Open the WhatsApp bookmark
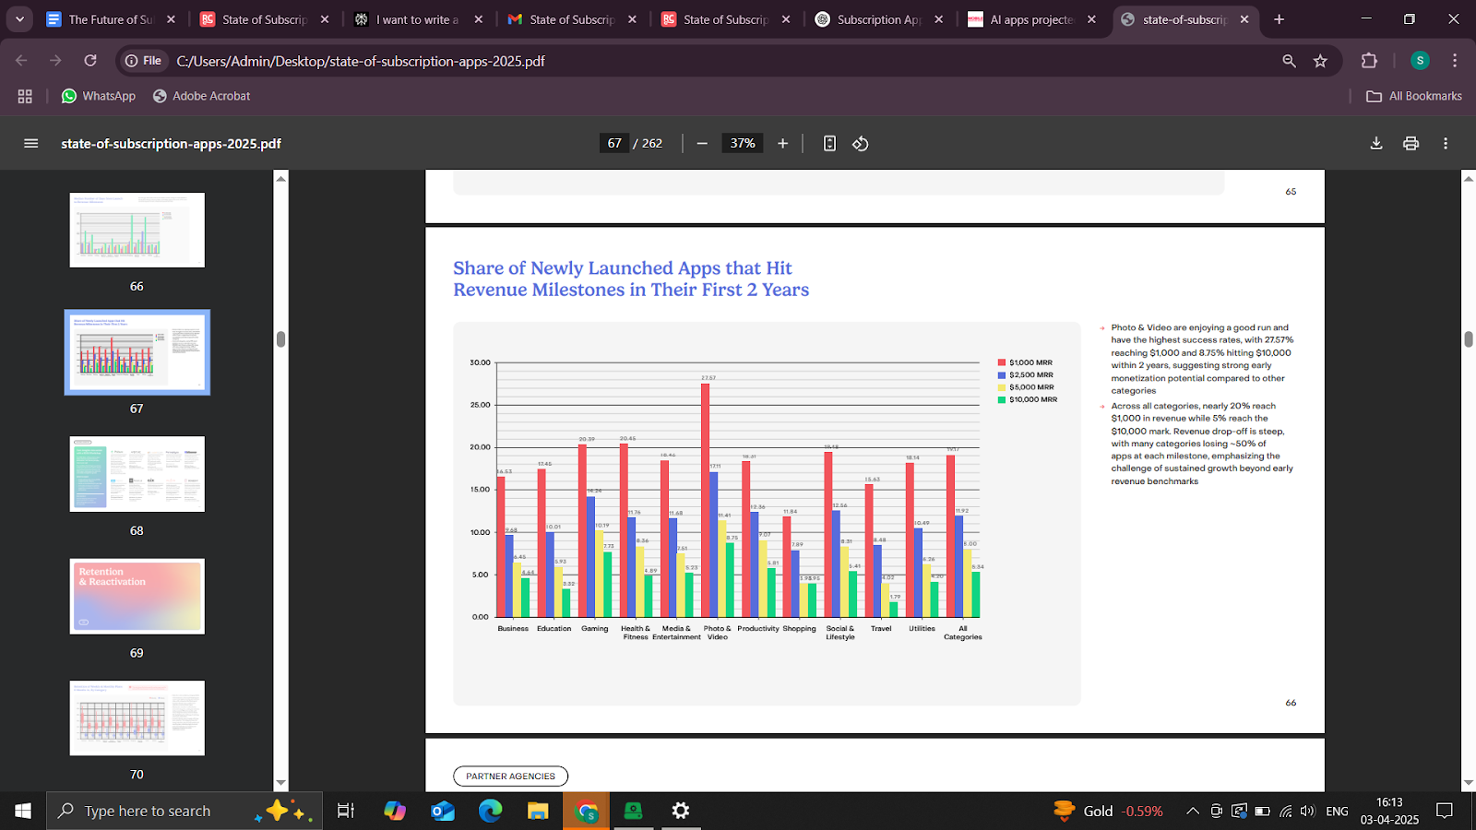1476x830 pixels. pyautogui.click(x=98, y=96)
